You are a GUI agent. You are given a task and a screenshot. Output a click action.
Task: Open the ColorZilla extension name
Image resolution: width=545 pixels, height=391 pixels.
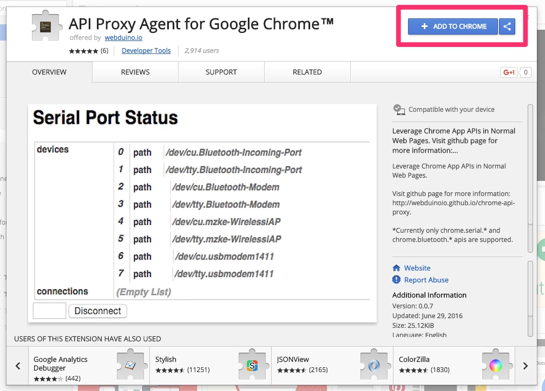point(414,360)
